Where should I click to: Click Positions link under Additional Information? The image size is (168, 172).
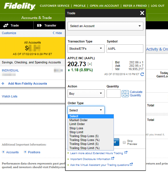pos(34,152)
